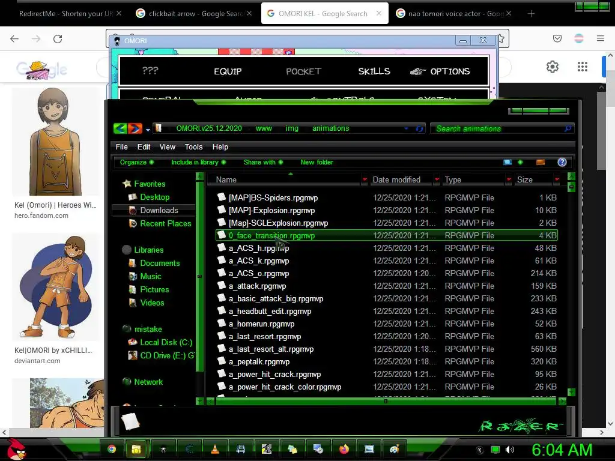Click the Google doodle logo

[41, 70]
